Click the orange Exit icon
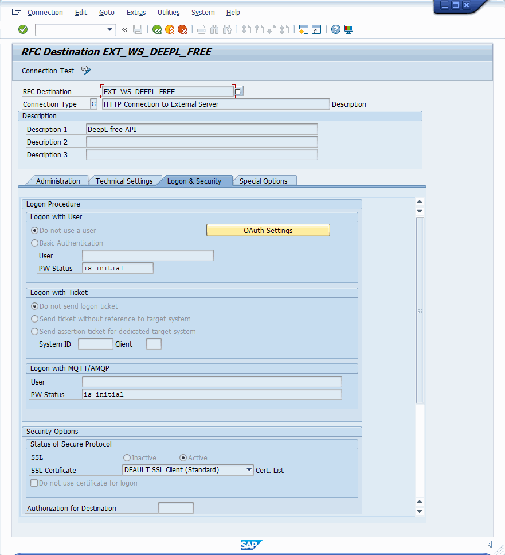Viewport: 505px width, 555px height. [170, 29]
